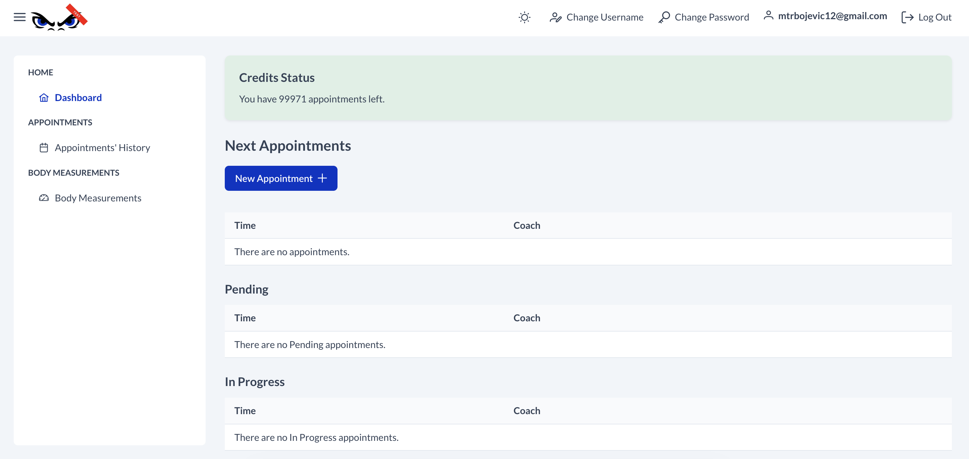Click the user profile icon beside email
Screen dimensions: 969x459
[768, 15]
